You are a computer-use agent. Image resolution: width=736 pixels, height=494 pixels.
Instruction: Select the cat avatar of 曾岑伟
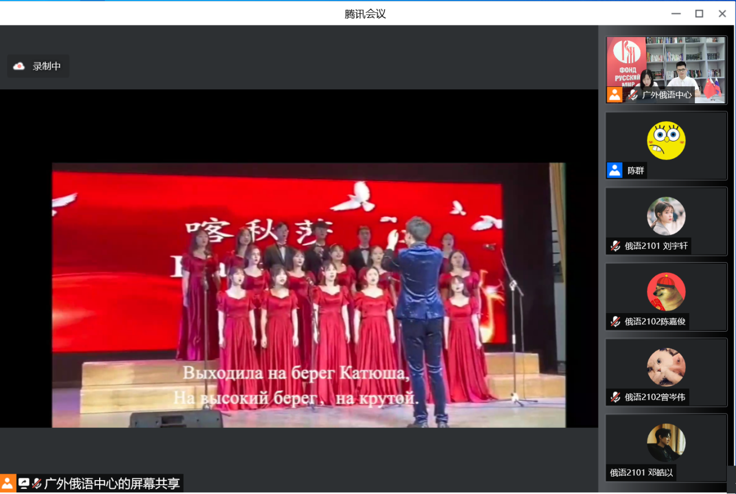tap(666, 367)
